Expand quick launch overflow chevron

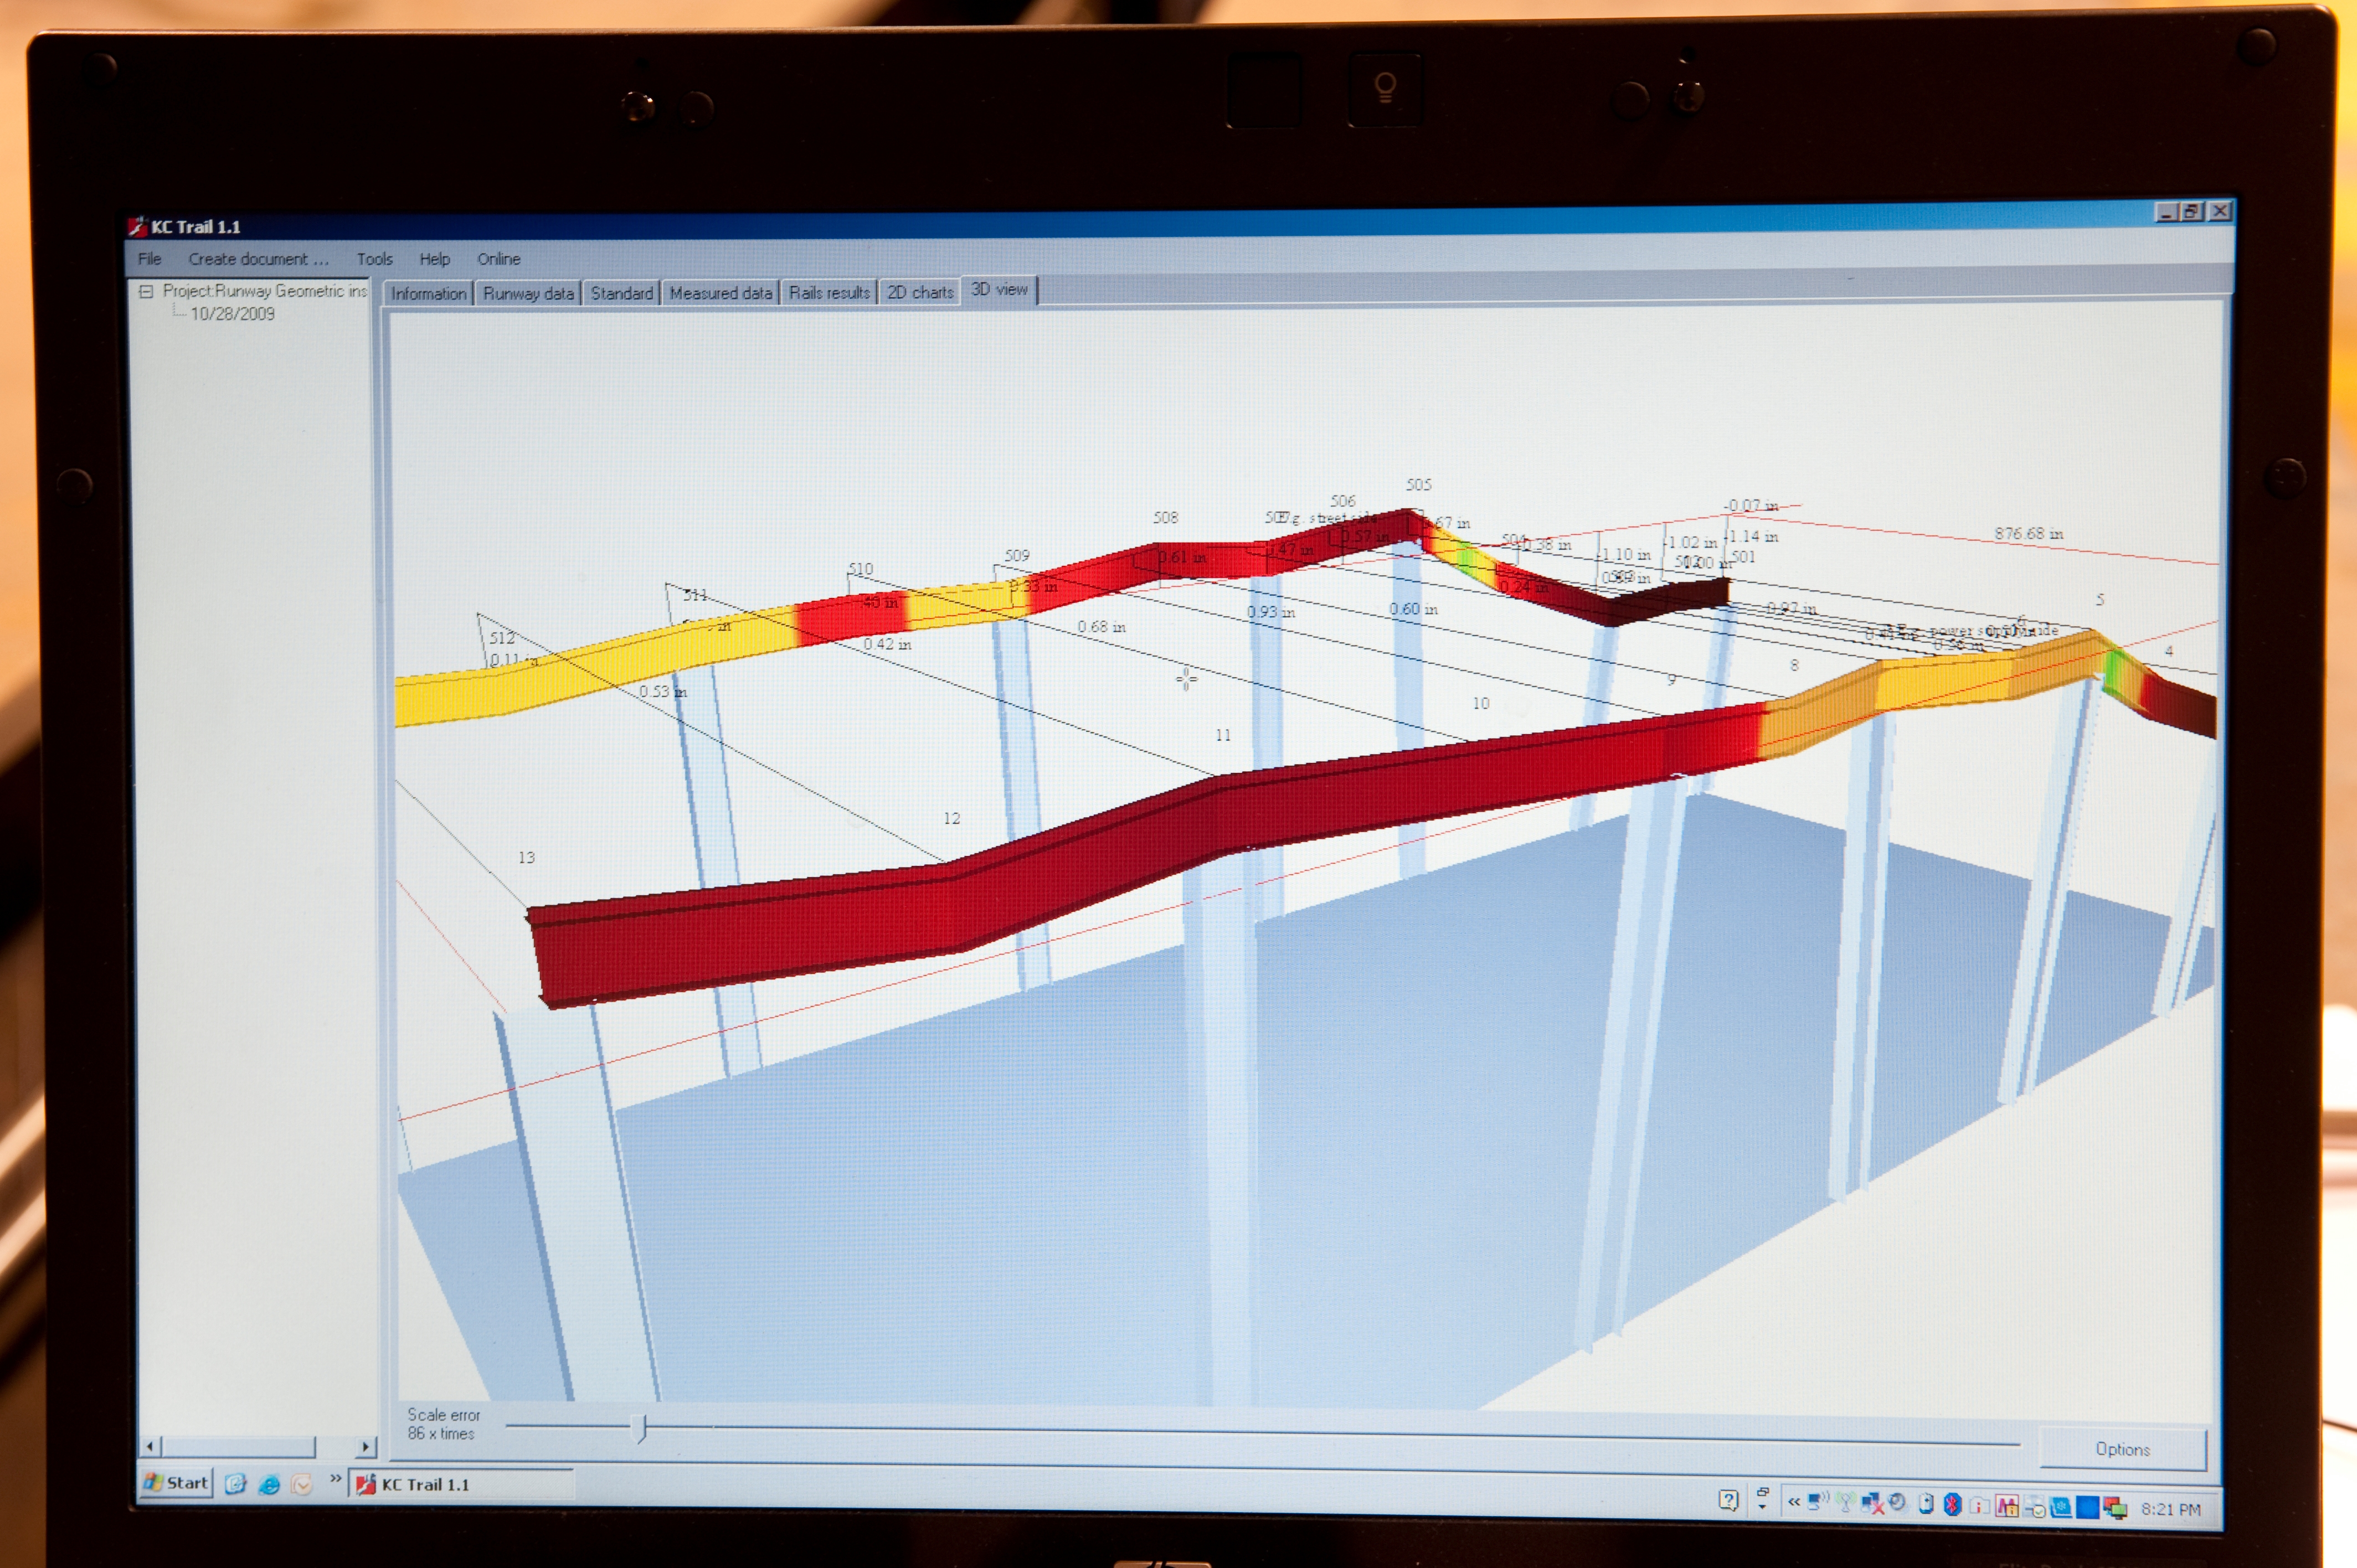(336, 1478)
